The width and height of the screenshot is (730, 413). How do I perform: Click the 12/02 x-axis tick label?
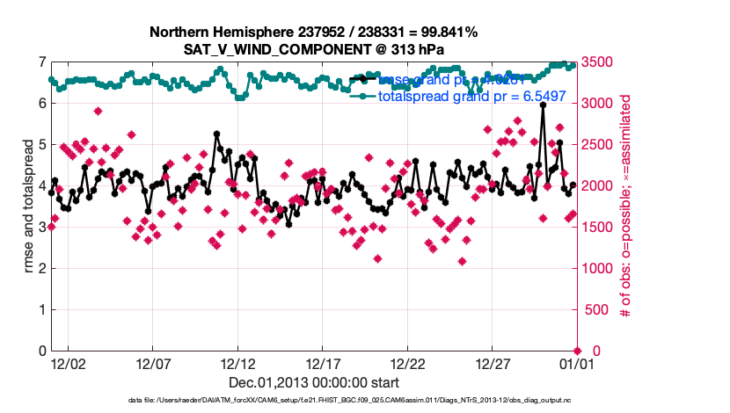point(68,363)
